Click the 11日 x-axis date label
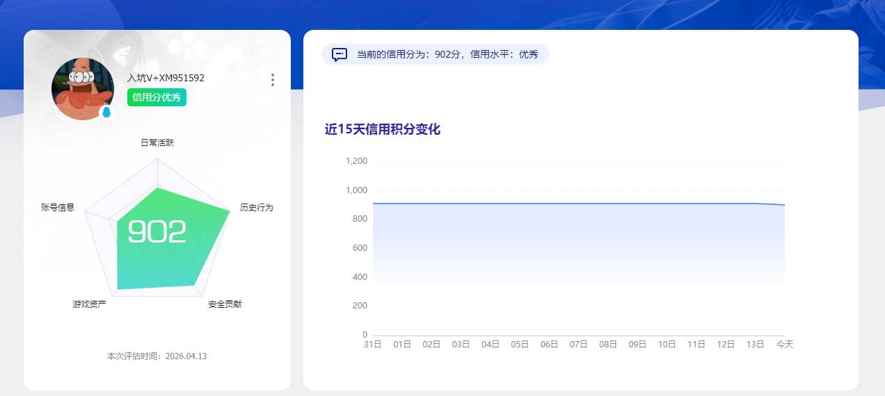 click(696, 345)
